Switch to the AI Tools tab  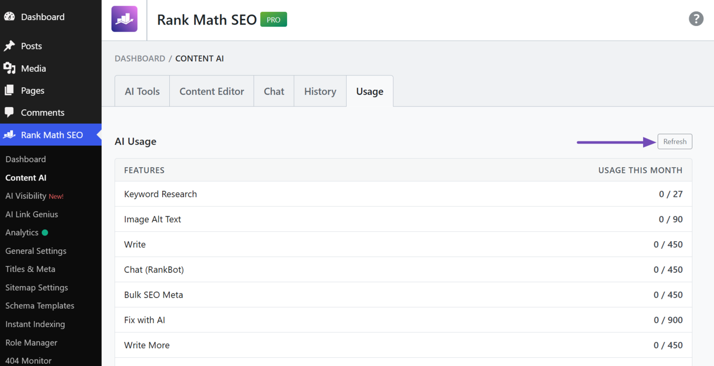(x=142, y=91)
